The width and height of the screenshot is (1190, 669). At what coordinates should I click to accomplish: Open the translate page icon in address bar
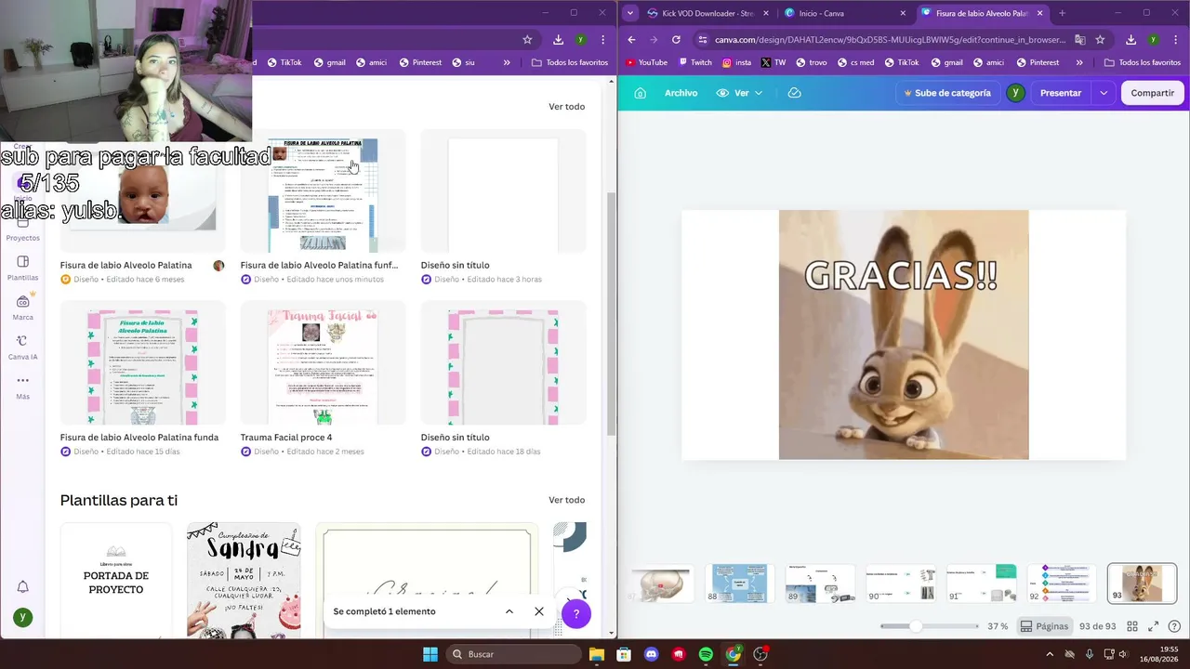(1080, 40)
